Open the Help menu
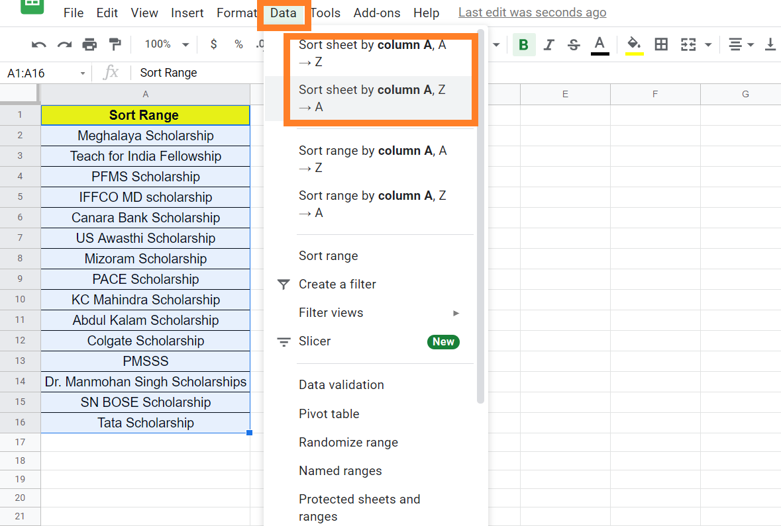Viewport: 781px width, 526px height. click(x=427, y=13)
